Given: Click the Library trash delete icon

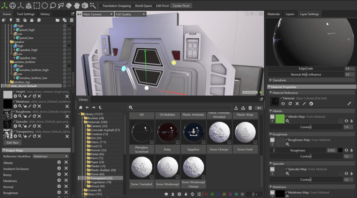Looking at the screenshot, I should coord(250,108).
